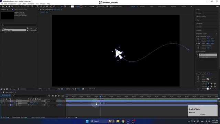Click the Fill Color swatch in Shape Properties

tap(208, 89)
